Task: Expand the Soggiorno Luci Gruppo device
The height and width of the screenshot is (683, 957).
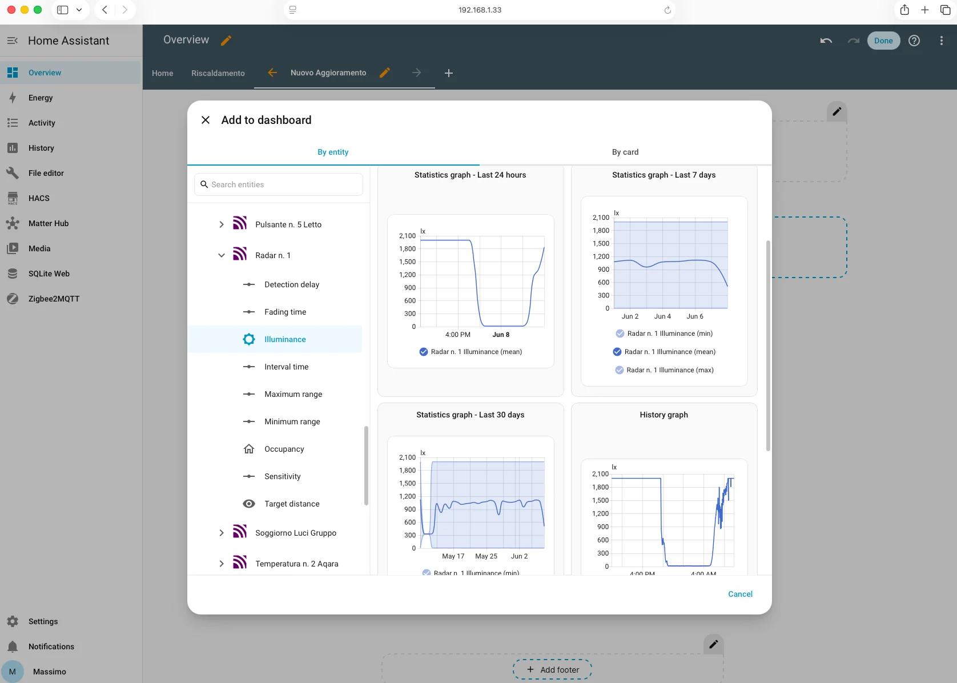Action: pyautogui.click(x=222, y=533)
